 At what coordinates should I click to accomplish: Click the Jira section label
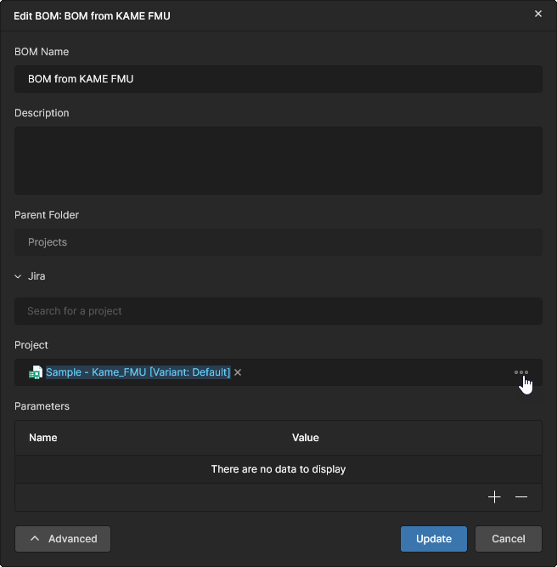[x=37, y=276]
